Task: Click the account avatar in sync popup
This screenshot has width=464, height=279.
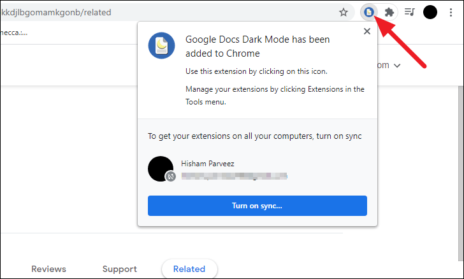Action: click(161, 169)
